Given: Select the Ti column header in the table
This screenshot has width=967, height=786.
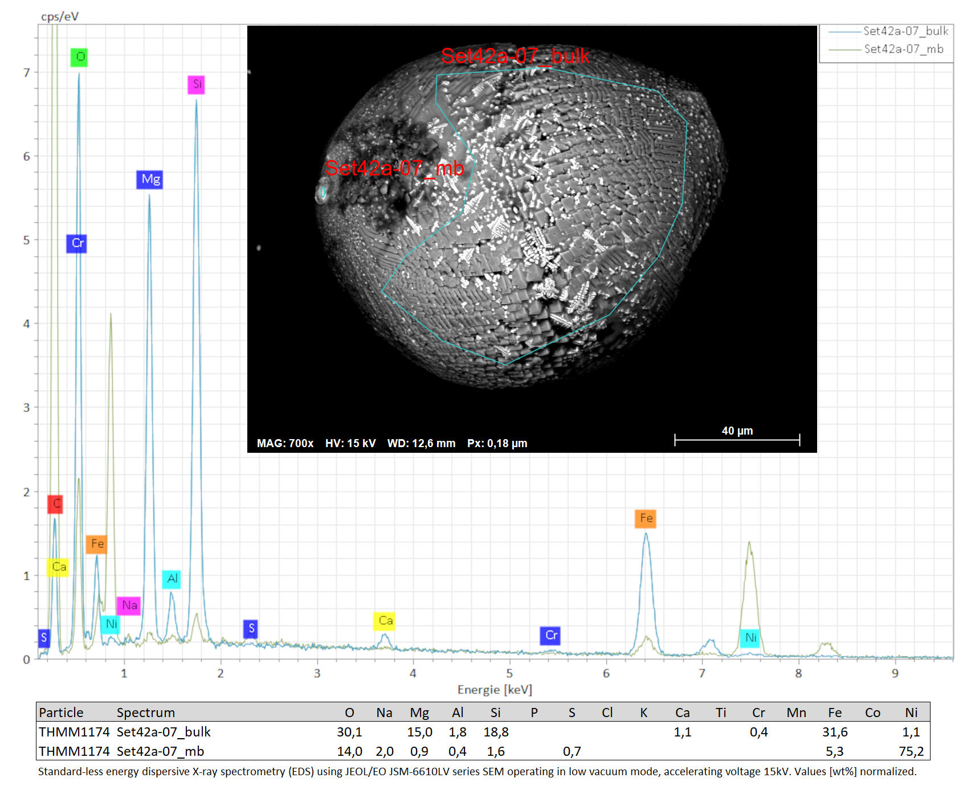Looking at the screenshot, I should click(721, 713).
